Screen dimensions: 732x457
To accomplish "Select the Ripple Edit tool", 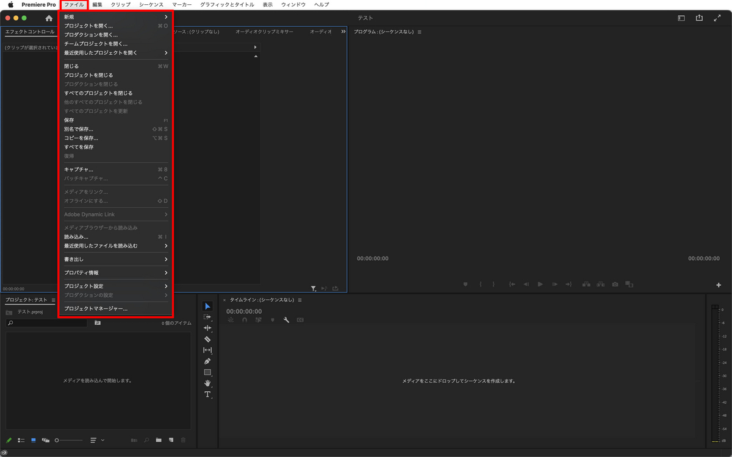I will tap(207, 328).
